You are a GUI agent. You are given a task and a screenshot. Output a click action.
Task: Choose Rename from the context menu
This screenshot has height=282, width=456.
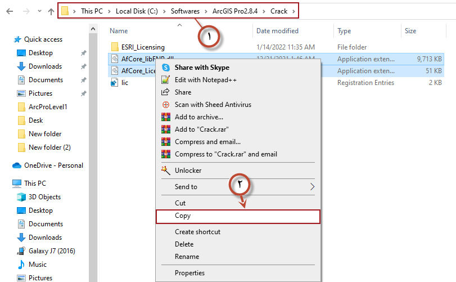click(187, 257)
